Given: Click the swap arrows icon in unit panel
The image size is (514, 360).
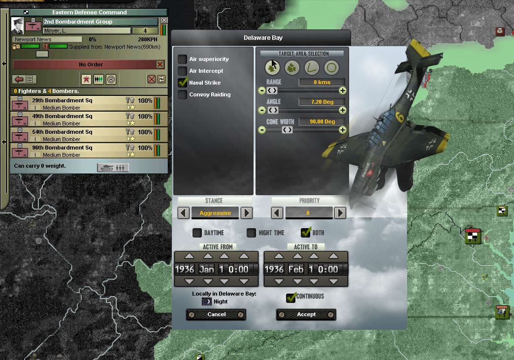Looking at the screenshot, I should click(161, 79).
